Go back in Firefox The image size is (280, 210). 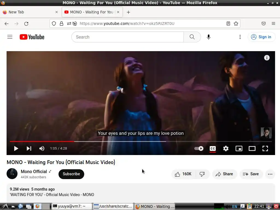tap(7, 24)
